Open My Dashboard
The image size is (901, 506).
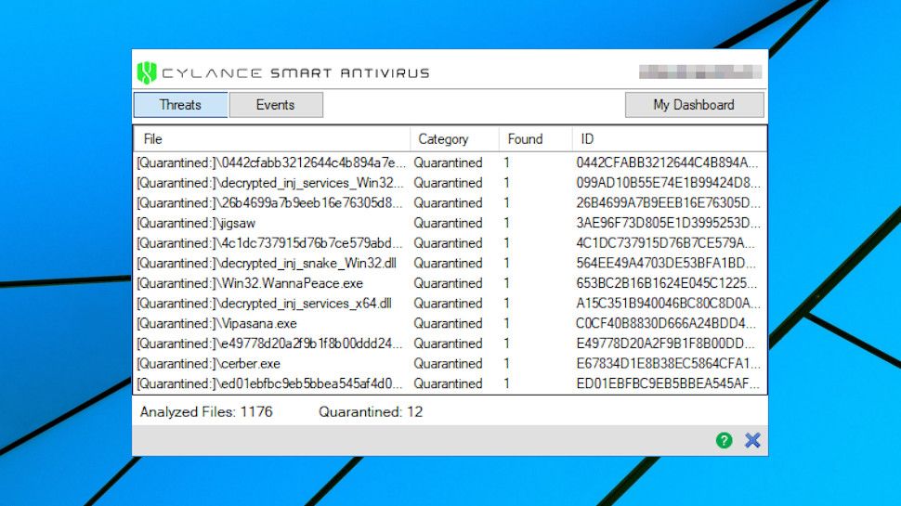tap(694, 105)
